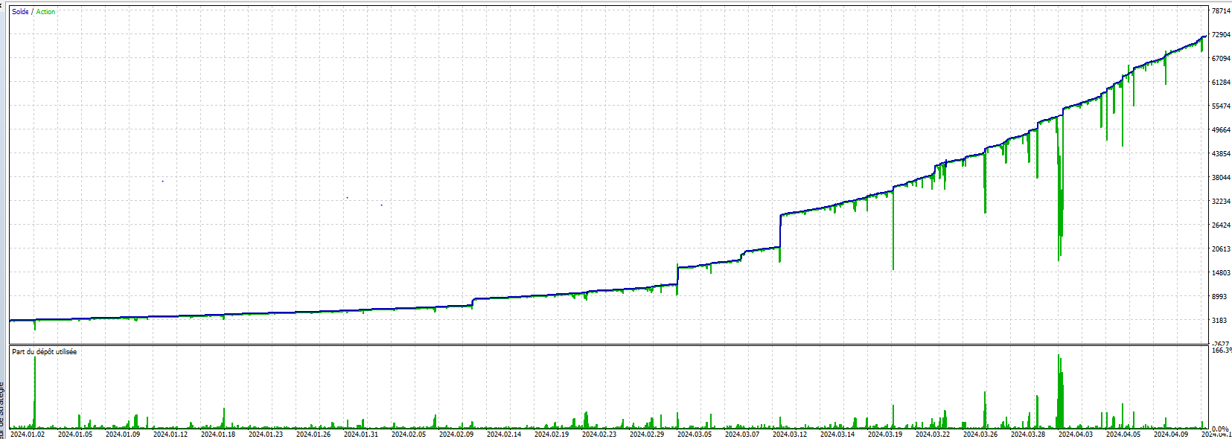Click the 2024.03.26 date label

click(980, 435)
